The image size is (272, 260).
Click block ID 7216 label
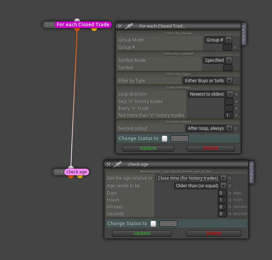tap(59, 172)
